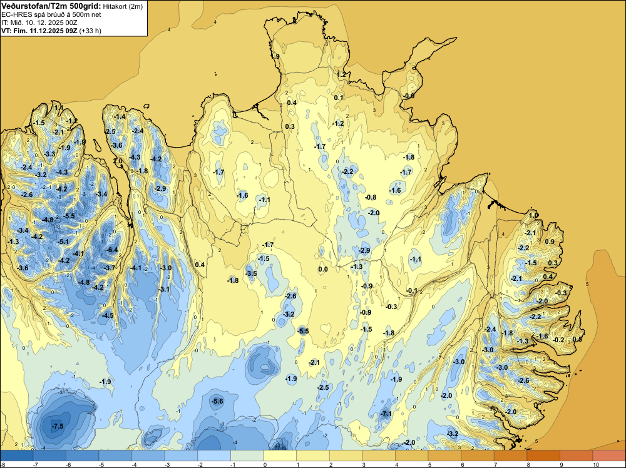The width and height of the screenshot is (626, 468).
Task: Click the "-0.2" temperature value on the east coast
Action: coord(559,340)
